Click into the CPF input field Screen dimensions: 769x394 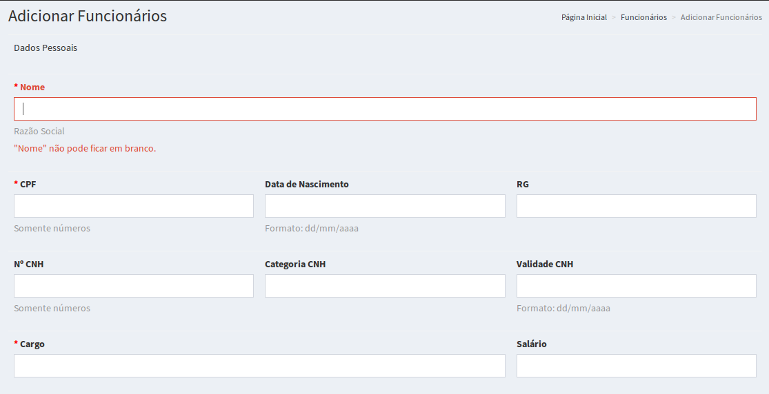[x=134, y=206]
